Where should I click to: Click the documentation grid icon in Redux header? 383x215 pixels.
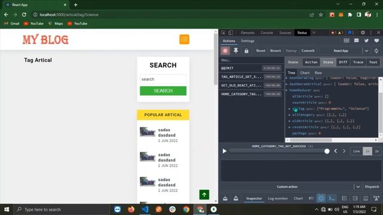click(x=346, y=41)
